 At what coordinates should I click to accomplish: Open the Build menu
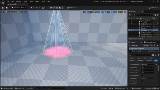coord(31,1)
